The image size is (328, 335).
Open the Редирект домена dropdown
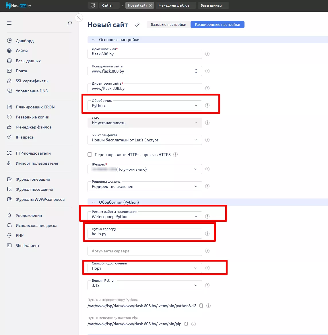(x=145, y=186)
